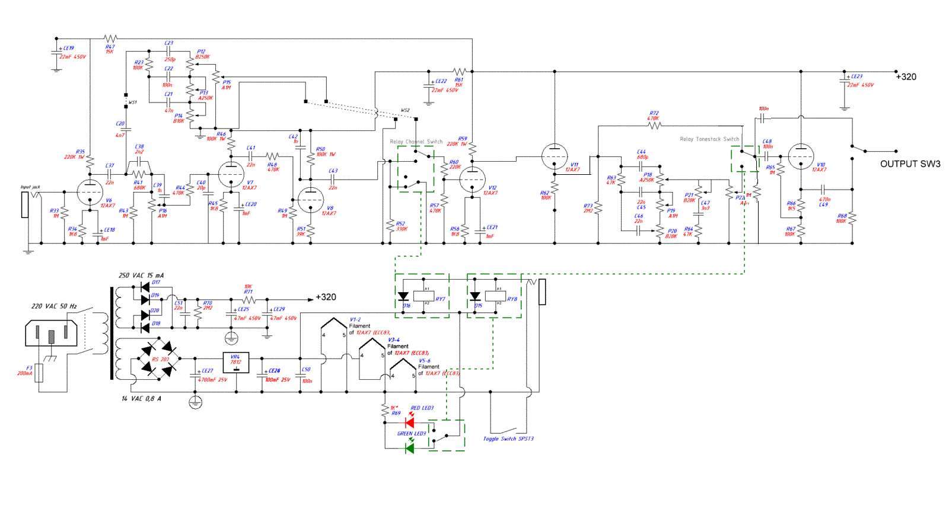Viewport: 949px width, 512px height.
Task: Select the "R68 100K" label
Action: [x=841, y=218]
